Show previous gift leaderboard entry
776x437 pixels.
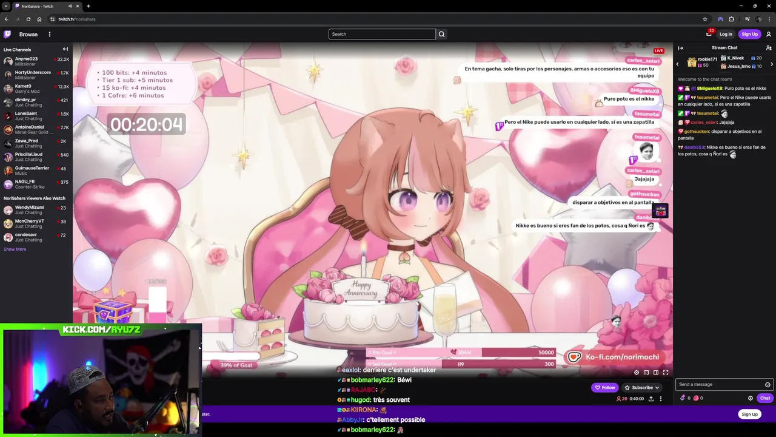pyautogui.click(x=678, y=64)
